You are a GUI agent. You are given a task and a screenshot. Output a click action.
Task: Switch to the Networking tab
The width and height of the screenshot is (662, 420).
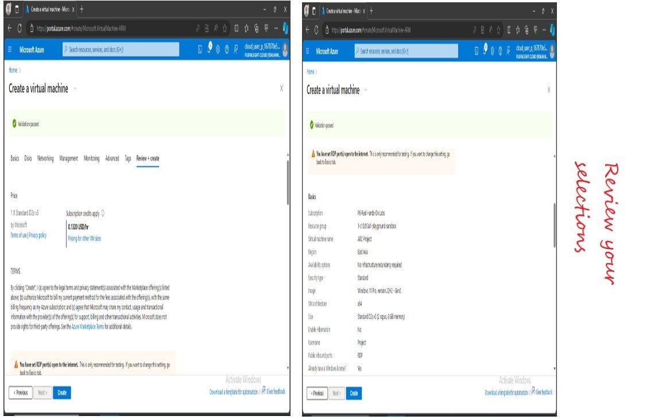[45, 158]
